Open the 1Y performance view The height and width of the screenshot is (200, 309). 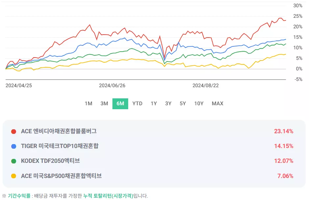point(153,103)
